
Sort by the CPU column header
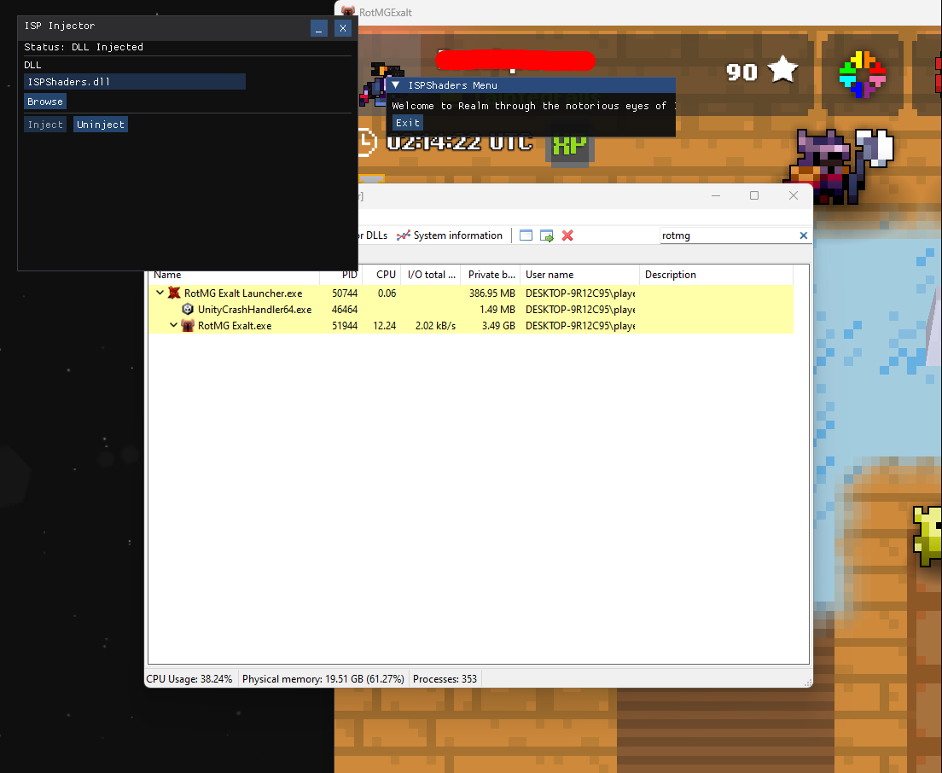[381, 275]
